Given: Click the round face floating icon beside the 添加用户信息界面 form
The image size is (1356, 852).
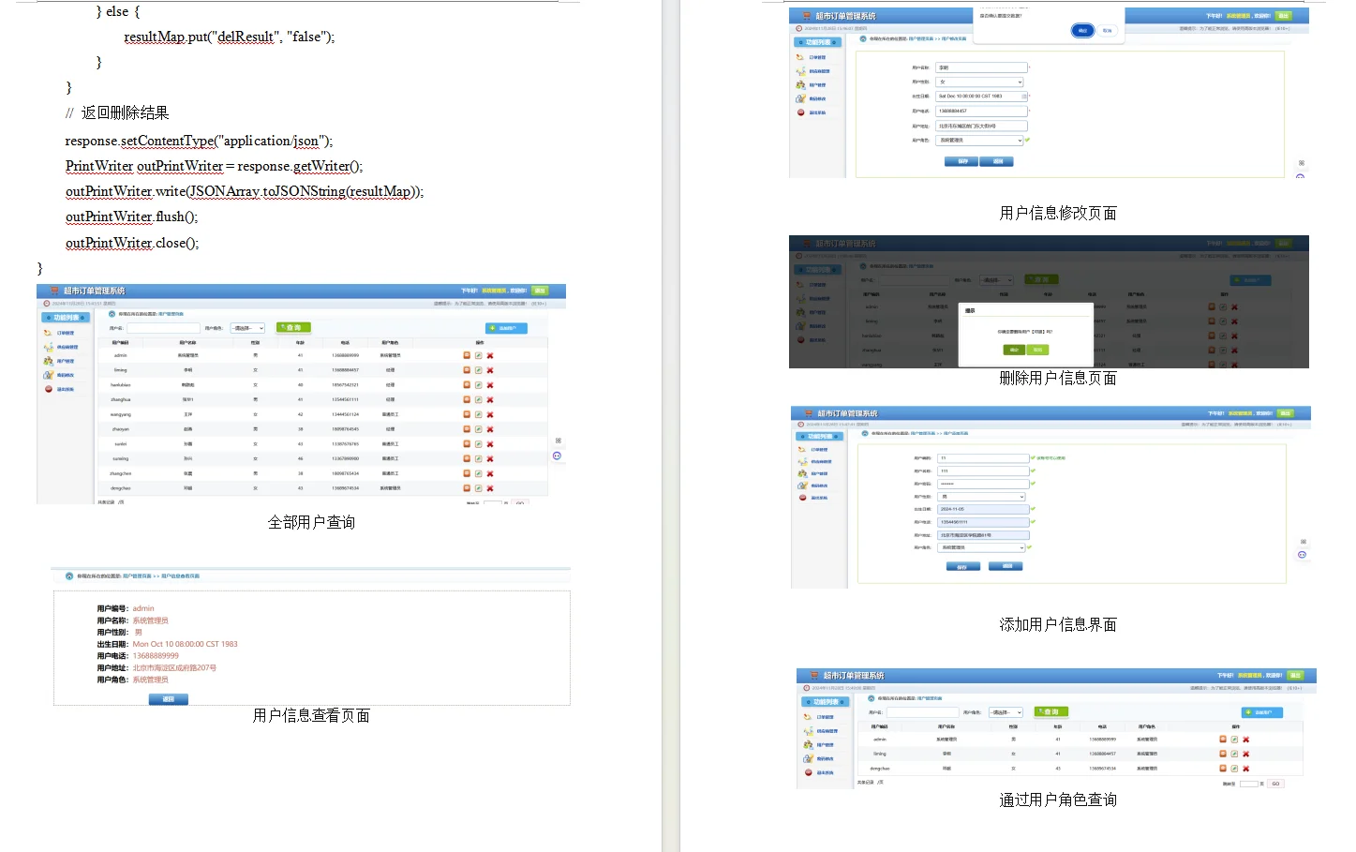Looking at the screenshot, I should [1302, 555].
